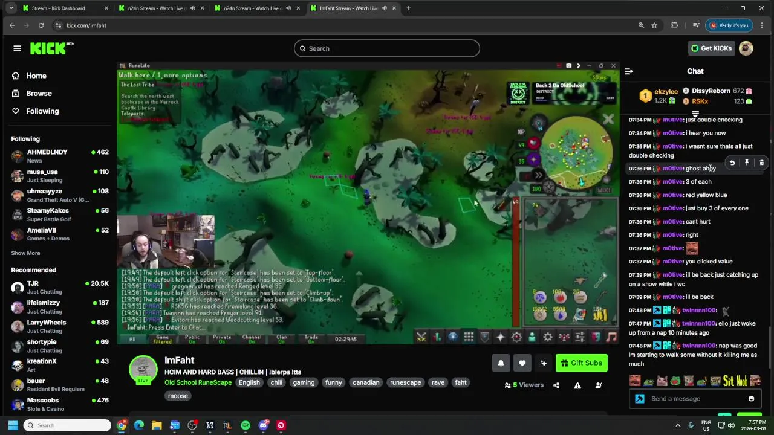Open Following in the Kick sidebar
Image resolution: width=774 pixels, height=435 pixels.
[x=42, y=111]
